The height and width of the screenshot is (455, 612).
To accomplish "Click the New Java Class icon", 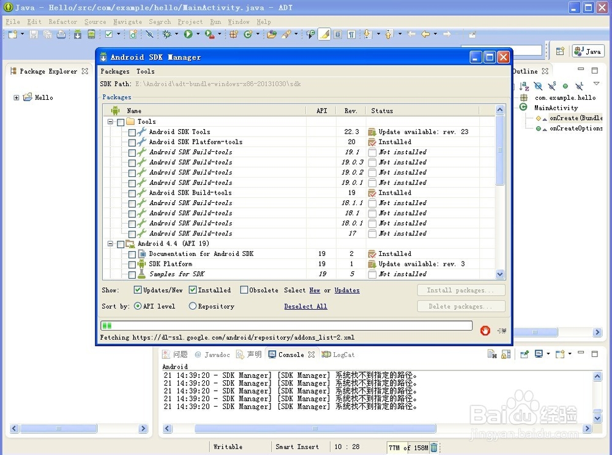I will pyautogui.click(x=248, y=34).
